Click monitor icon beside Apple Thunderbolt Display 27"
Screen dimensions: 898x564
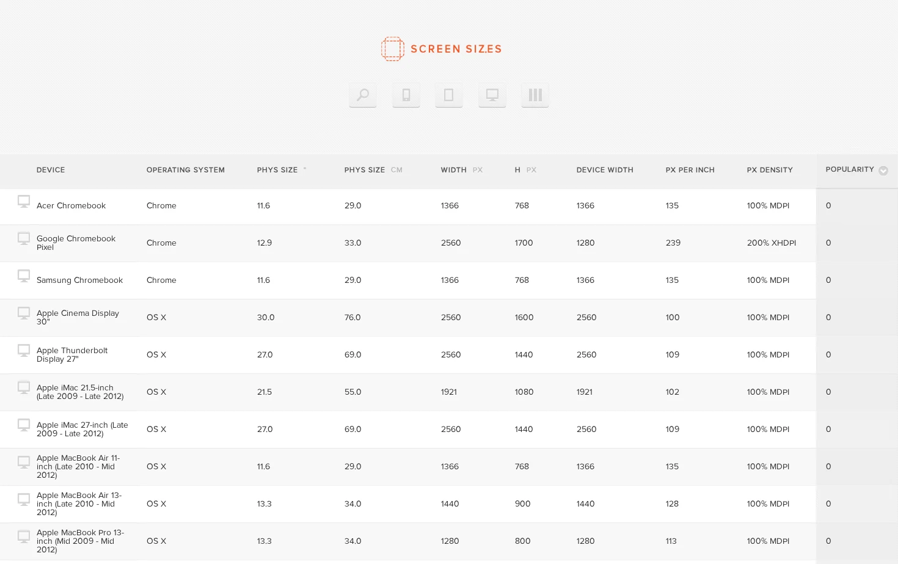click(24, 351)
